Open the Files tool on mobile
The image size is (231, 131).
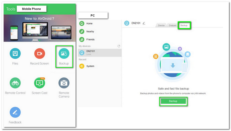pyautogui.click(x=15, y=54)
